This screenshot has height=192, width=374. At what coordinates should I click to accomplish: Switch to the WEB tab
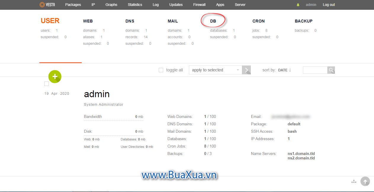pyautogui.click(x=88, y=21)
